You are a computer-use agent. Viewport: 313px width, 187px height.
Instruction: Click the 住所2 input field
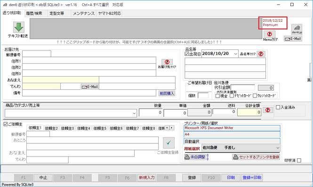pos(89,67)
